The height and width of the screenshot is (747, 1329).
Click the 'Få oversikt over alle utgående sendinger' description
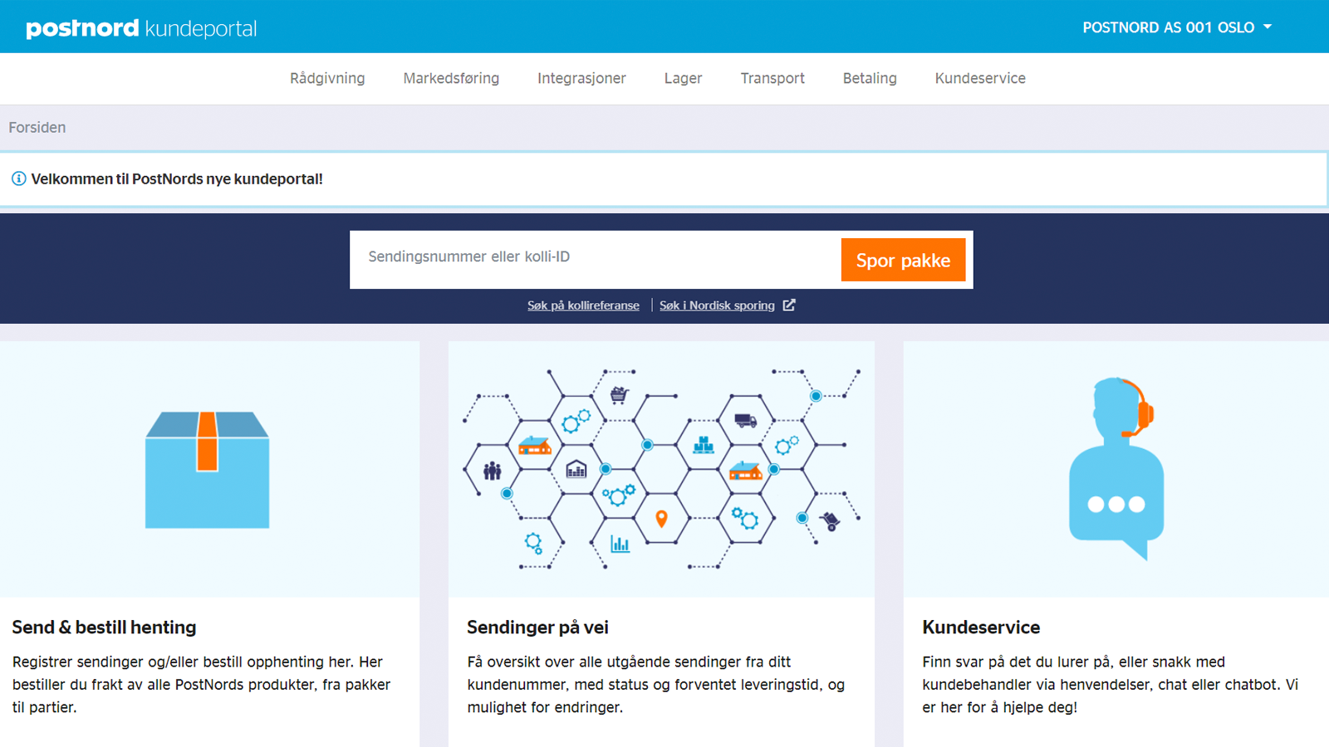[656, 685]
